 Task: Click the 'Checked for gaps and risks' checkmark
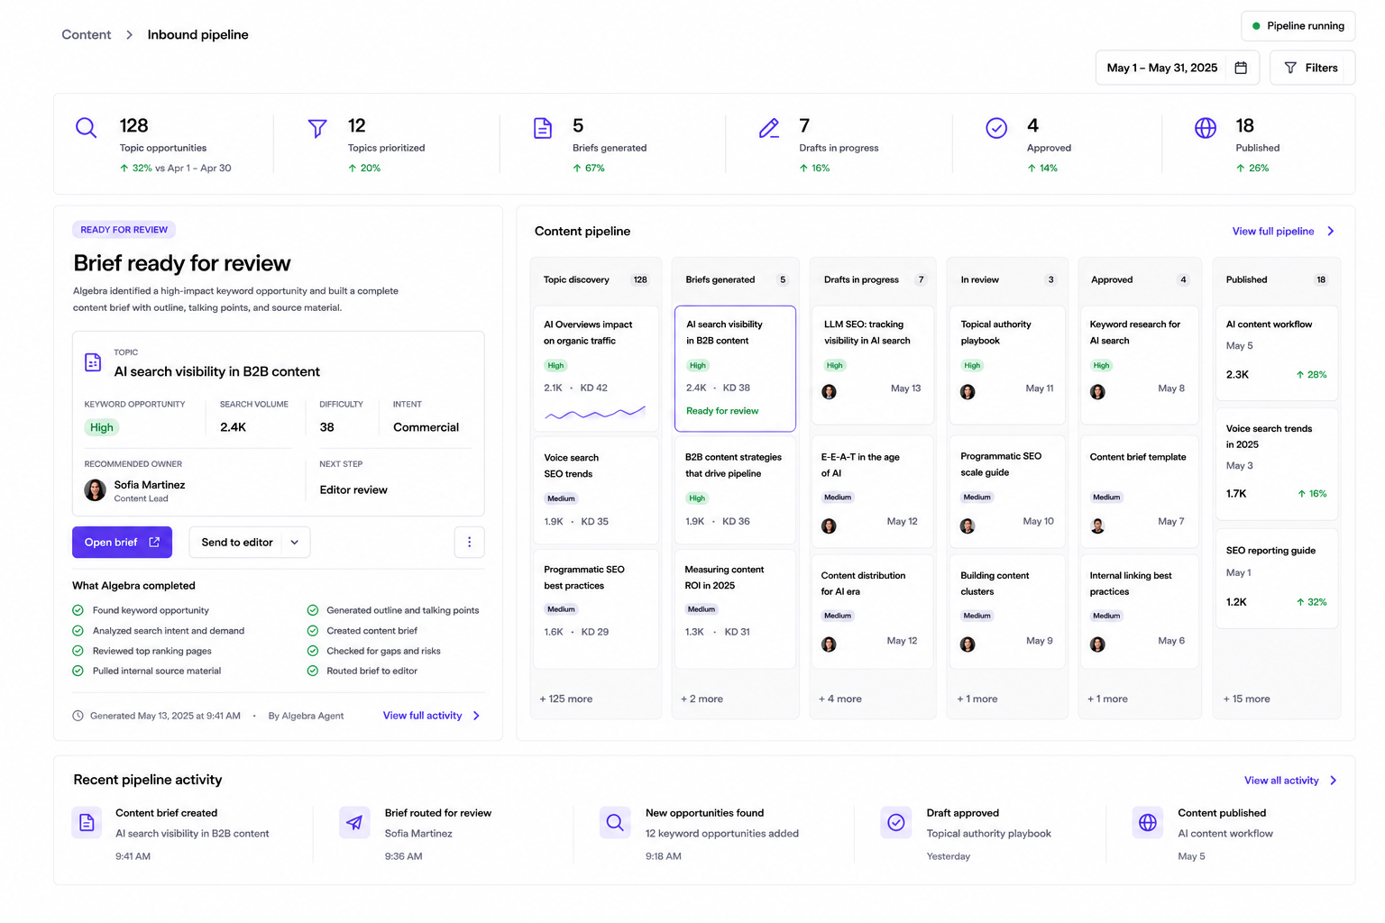click(313, 651)
